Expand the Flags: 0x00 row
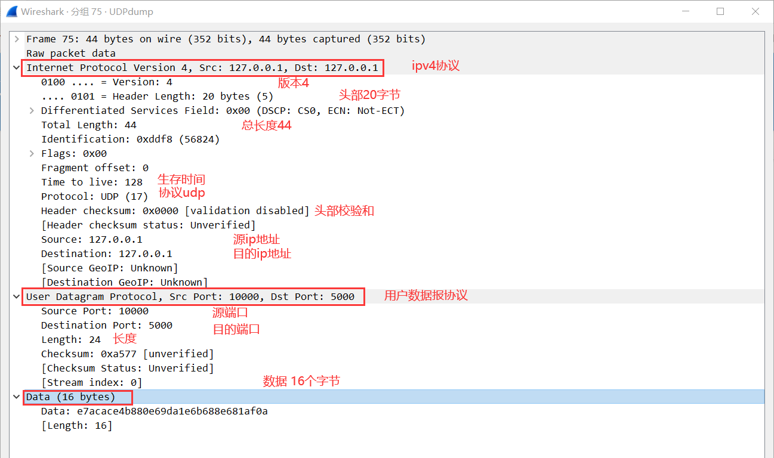The image size is (774, 458). [32, 153]
